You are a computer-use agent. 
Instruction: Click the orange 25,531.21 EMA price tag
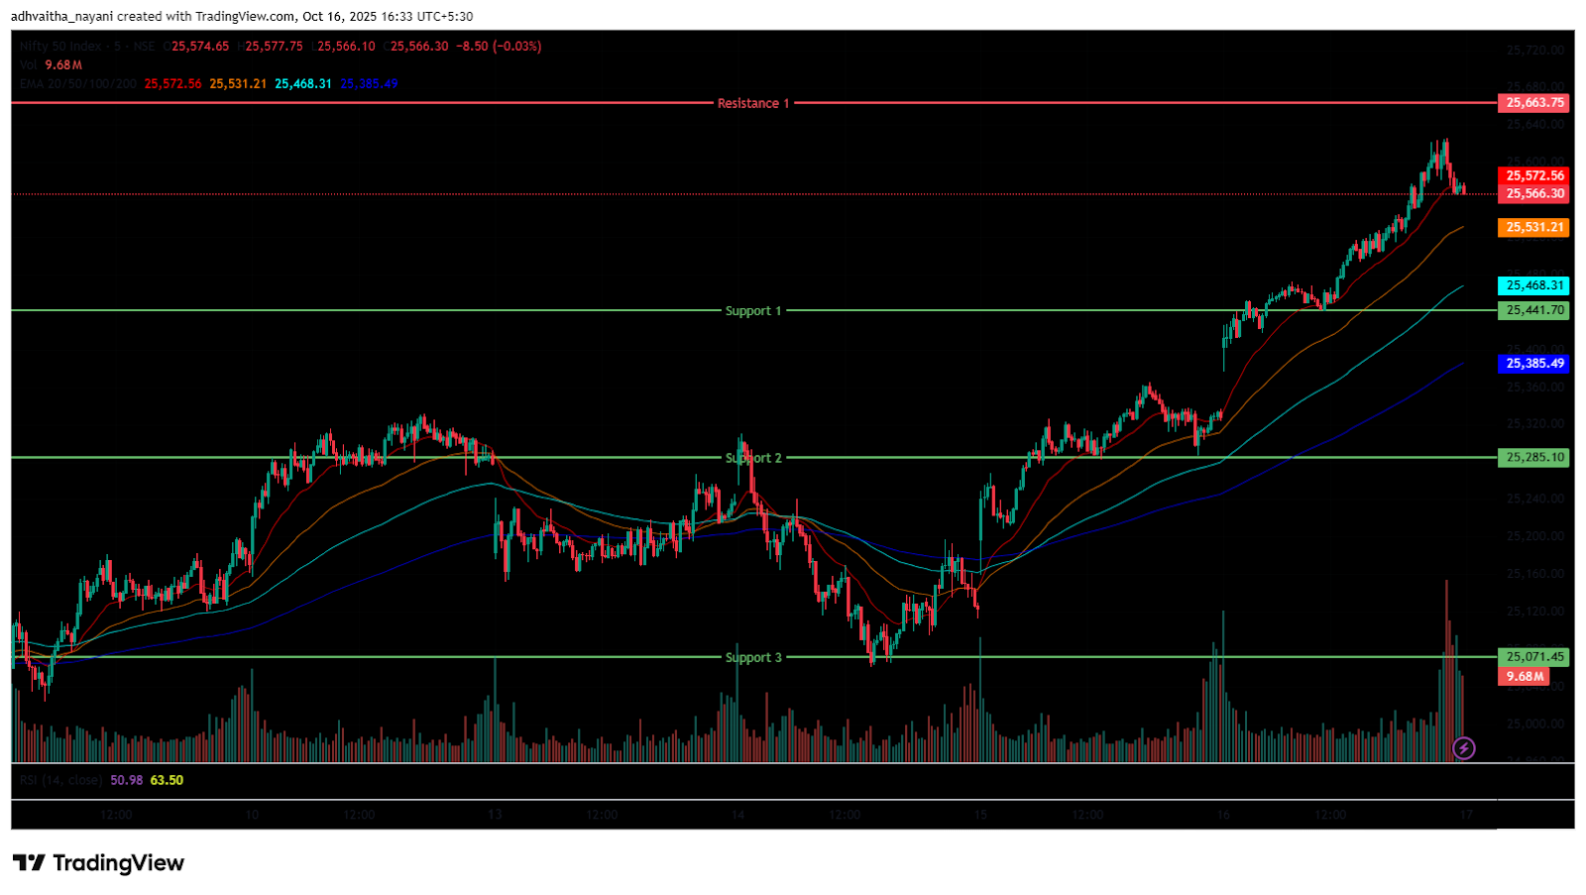coord(1534,228)
